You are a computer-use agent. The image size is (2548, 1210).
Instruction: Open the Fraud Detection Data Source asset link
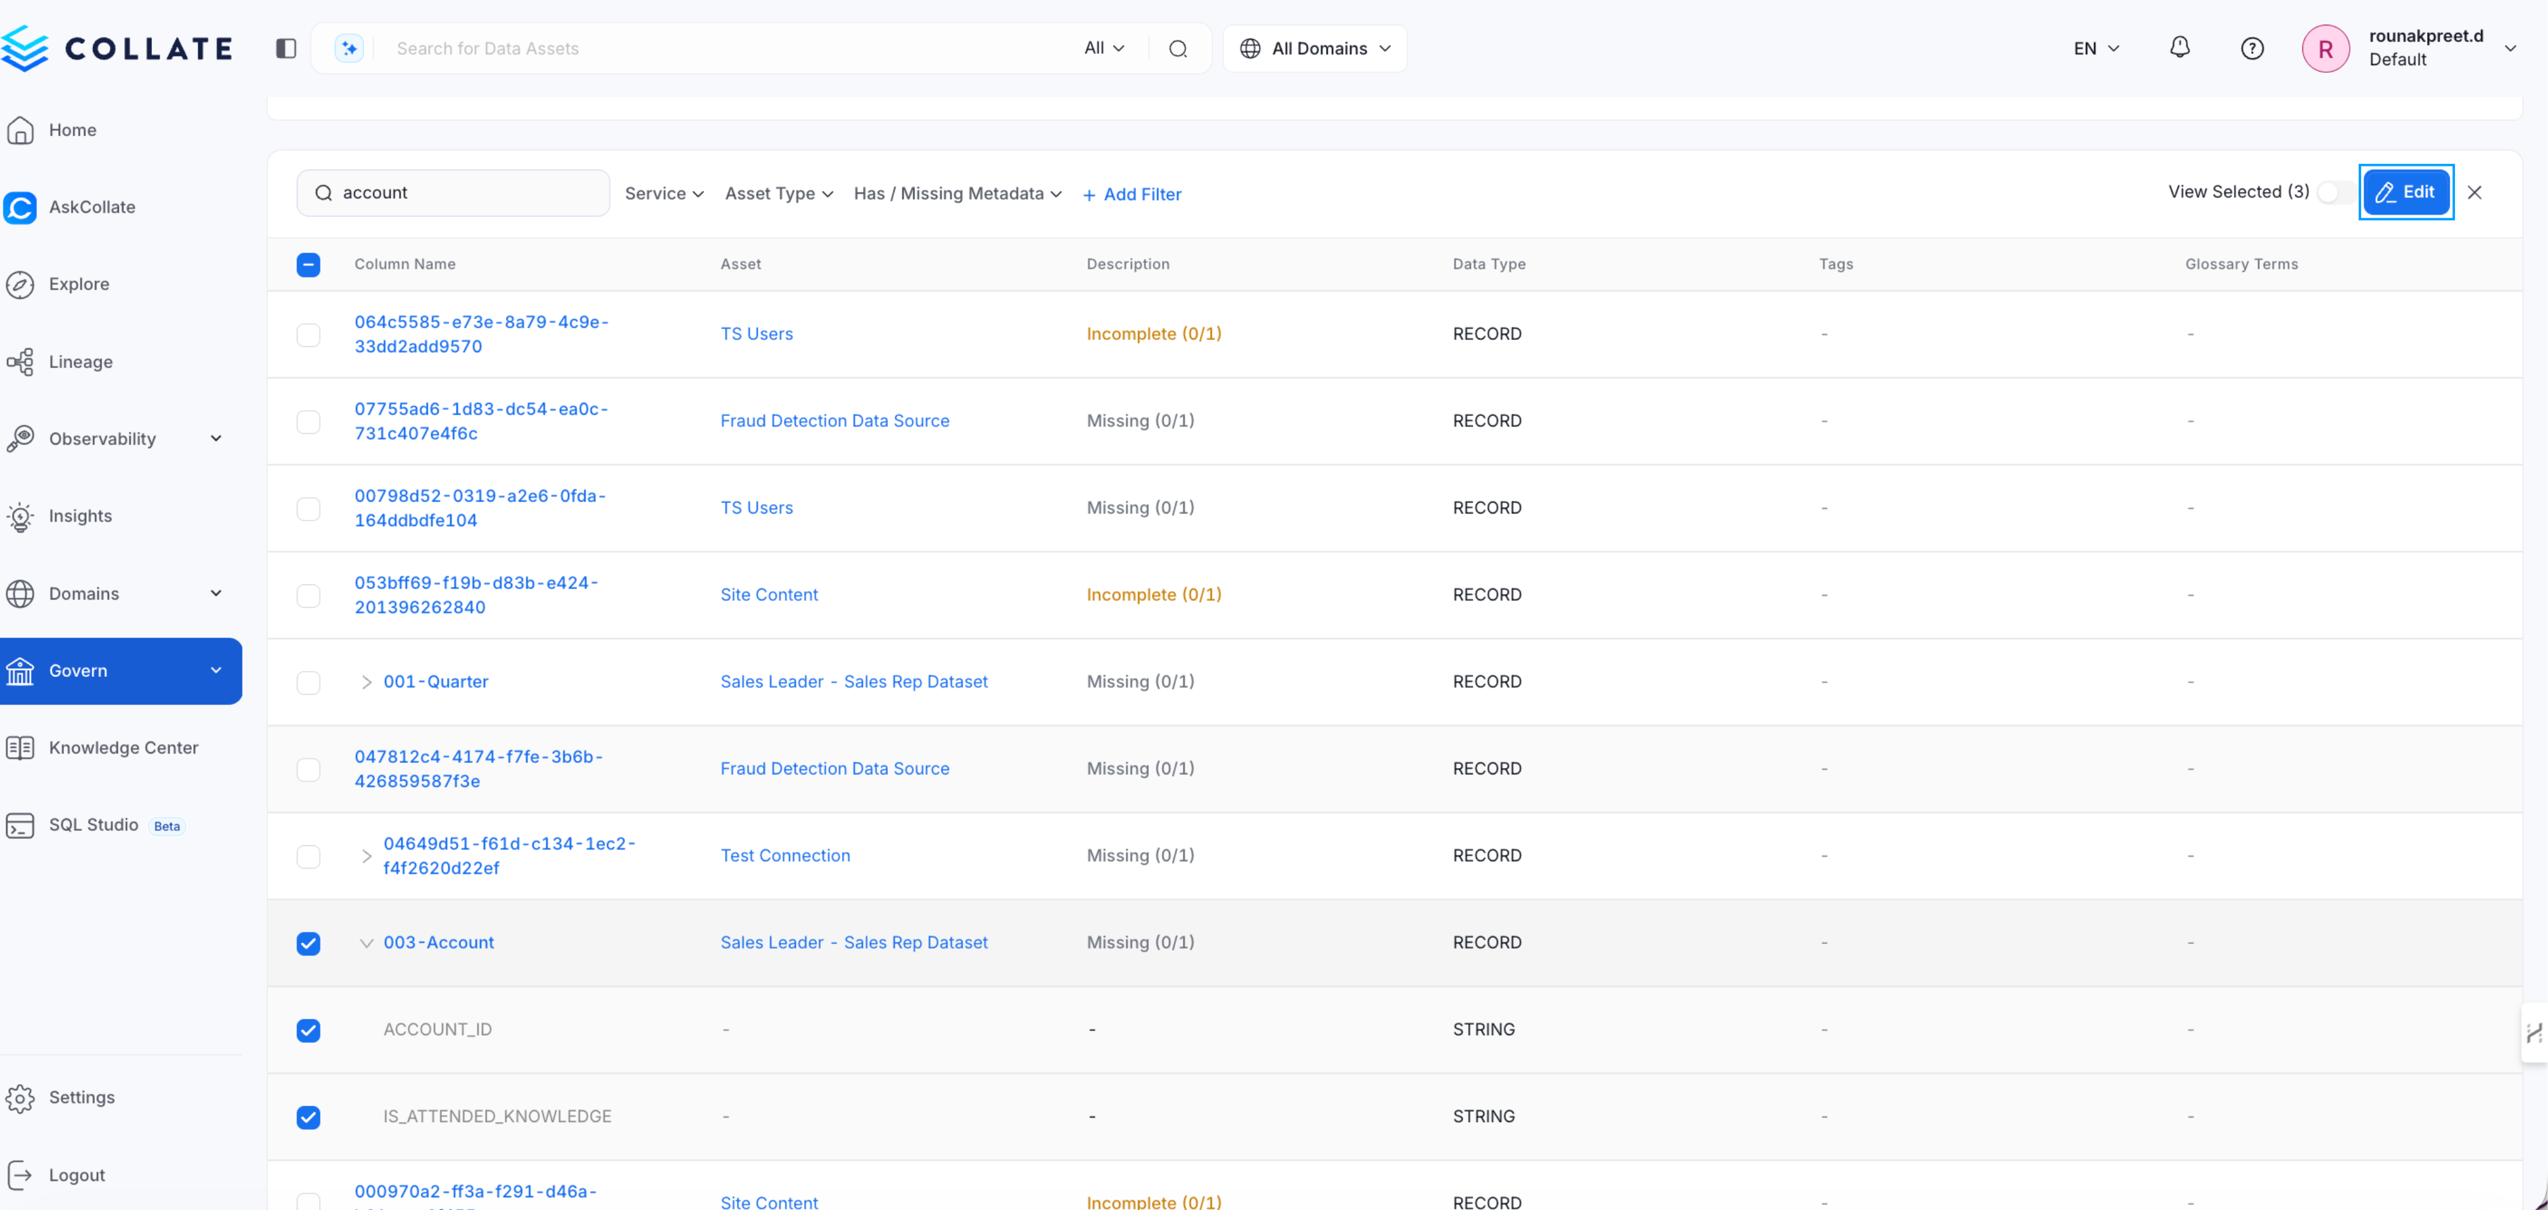point(834,420)
